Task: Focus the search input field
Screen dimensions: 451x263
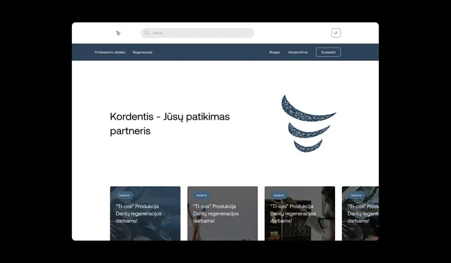Action: [197, 33]
